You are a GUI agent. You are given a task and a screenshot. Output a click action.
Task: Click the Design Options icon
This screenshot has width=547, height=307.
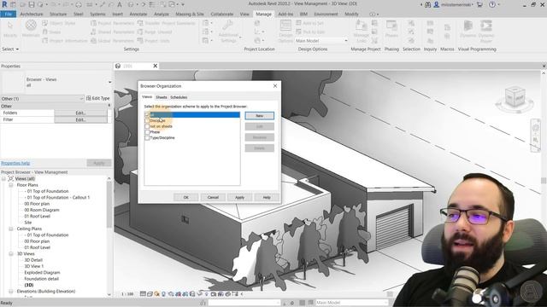pos(285,26)
